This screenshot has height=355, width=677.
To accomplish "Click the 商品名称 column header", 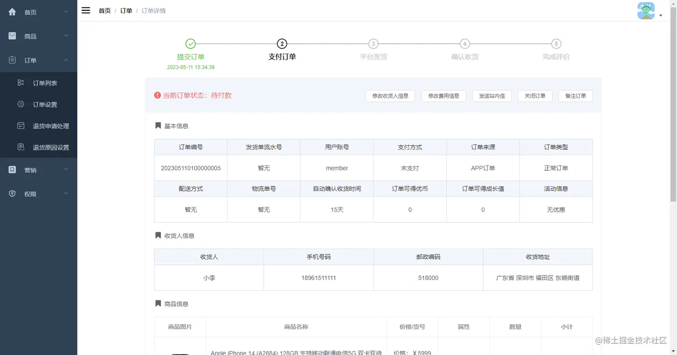I will click(296, 327).
